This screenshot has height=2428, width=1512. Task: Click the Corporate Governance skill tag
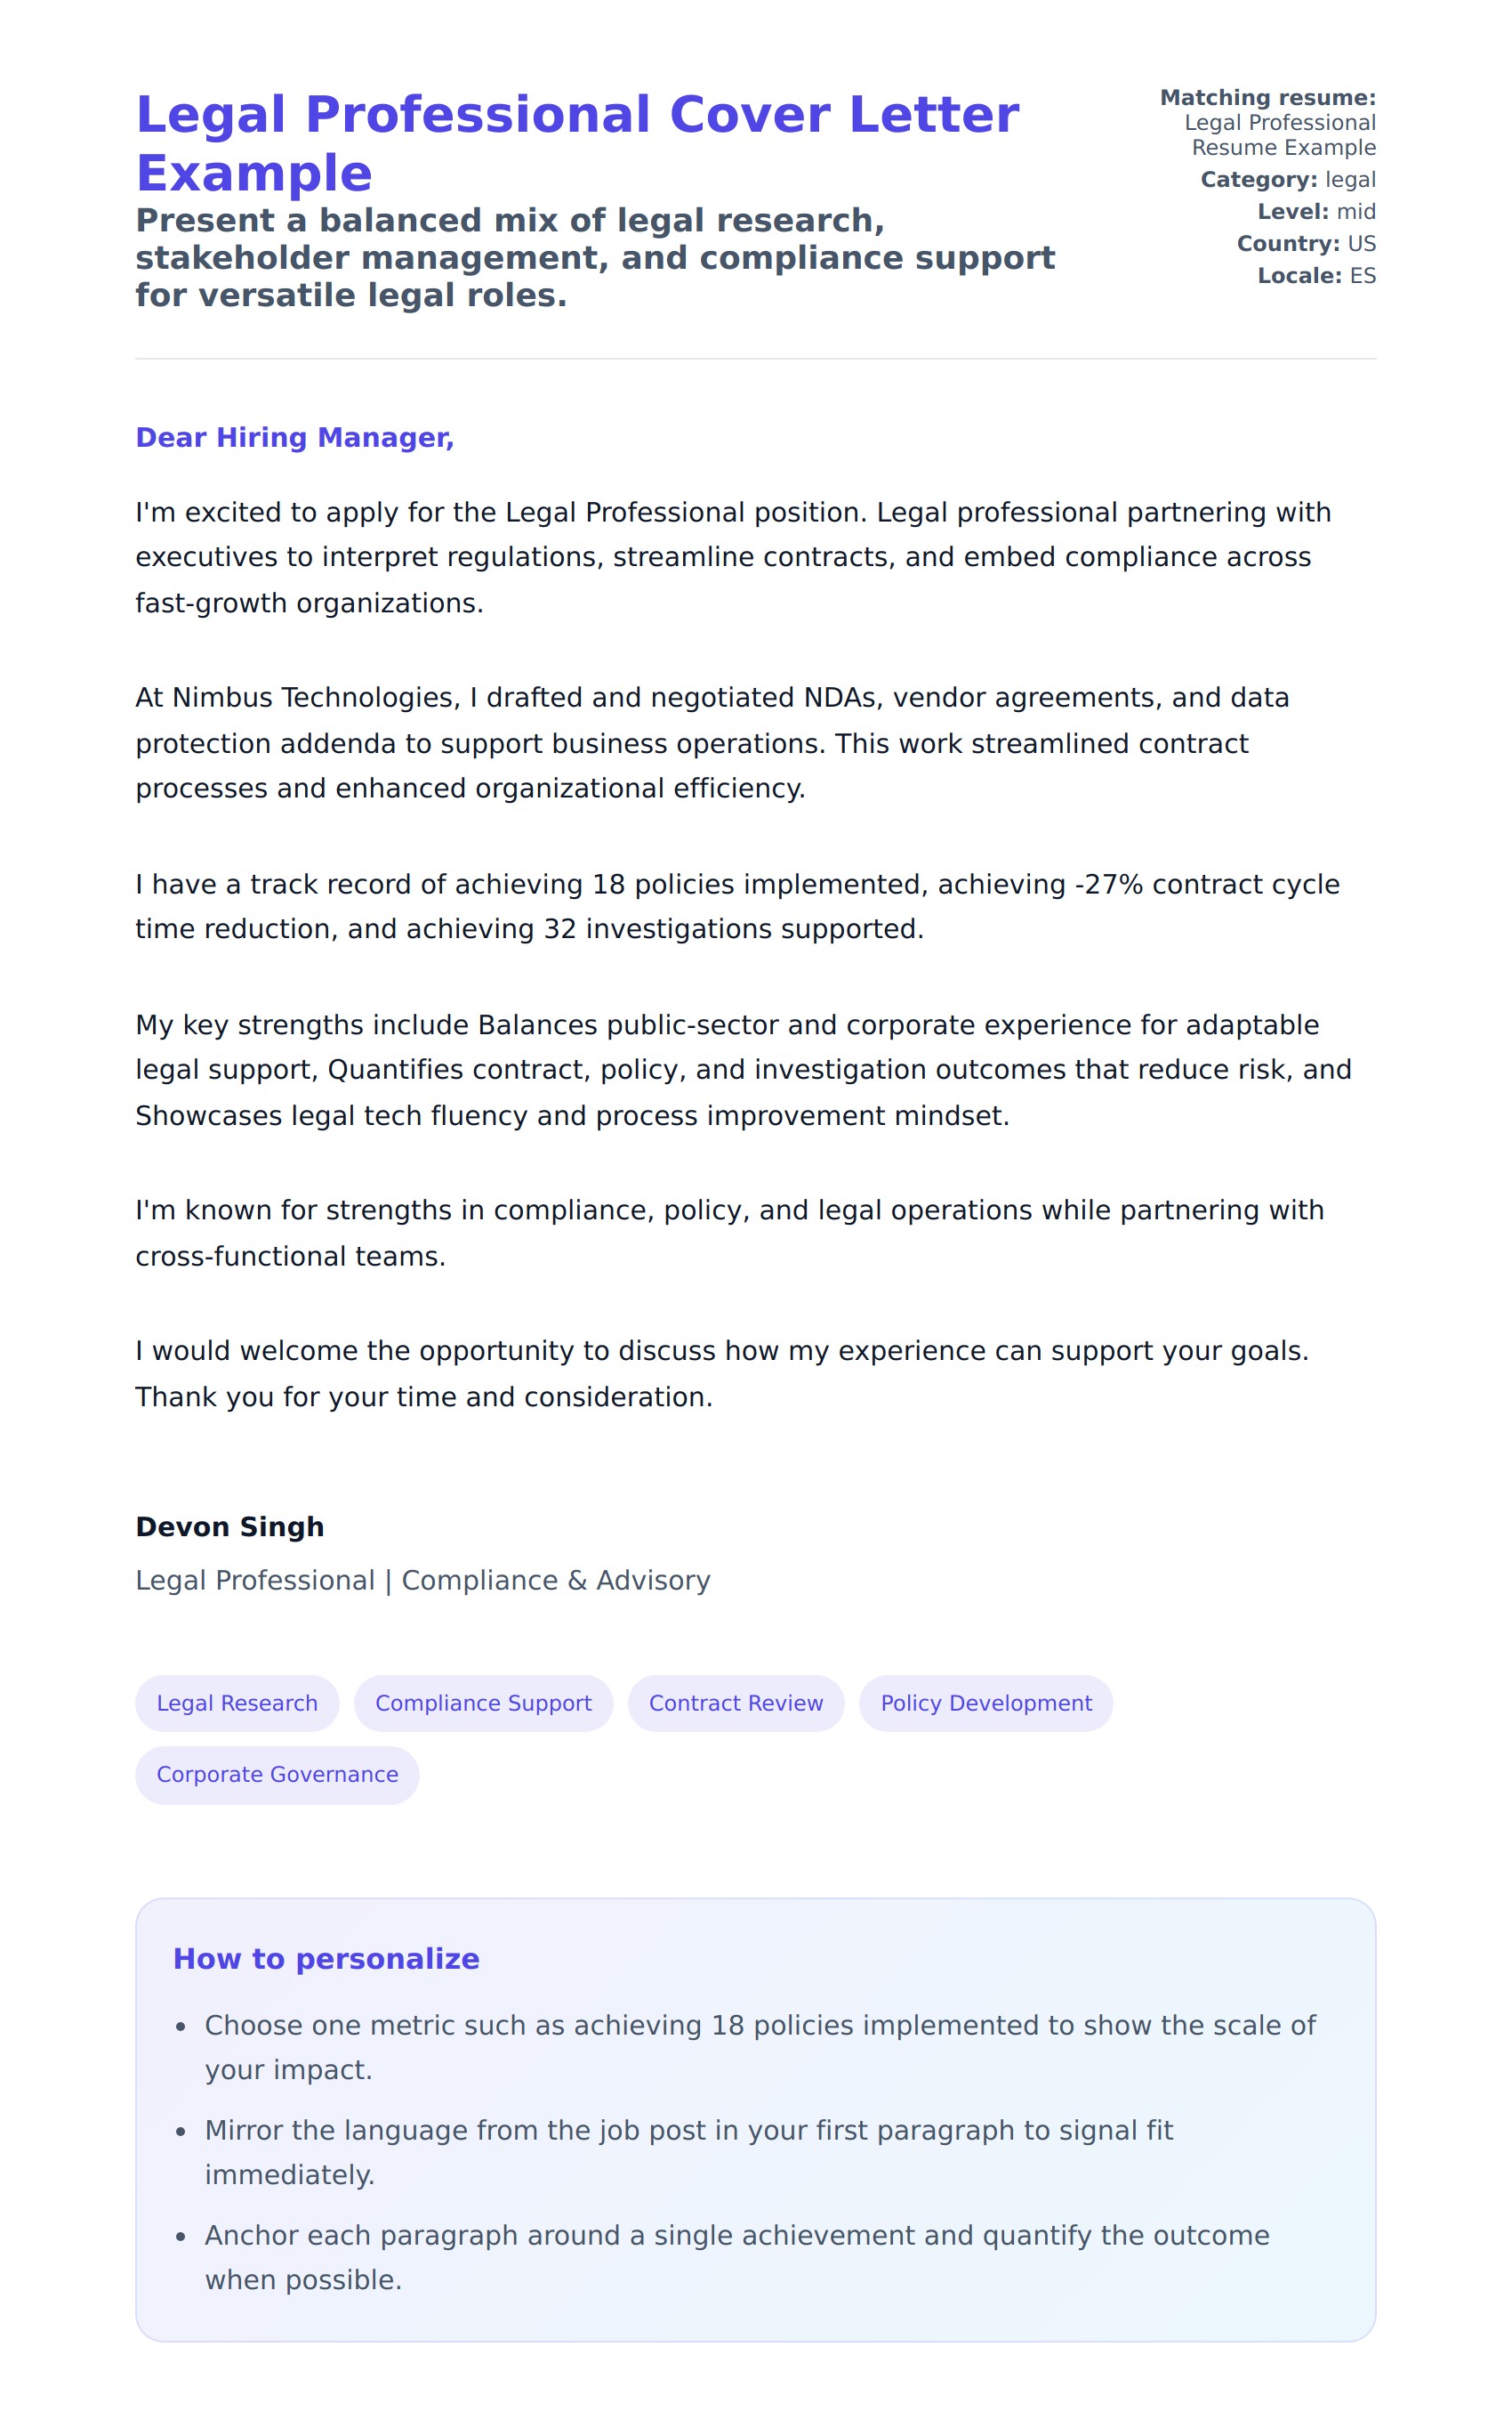[x=277, y=1775]
